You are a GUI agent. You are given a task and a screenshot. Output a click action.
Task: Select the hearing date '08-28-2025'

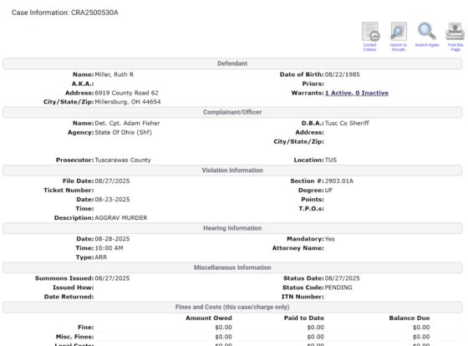pos(112,239)
